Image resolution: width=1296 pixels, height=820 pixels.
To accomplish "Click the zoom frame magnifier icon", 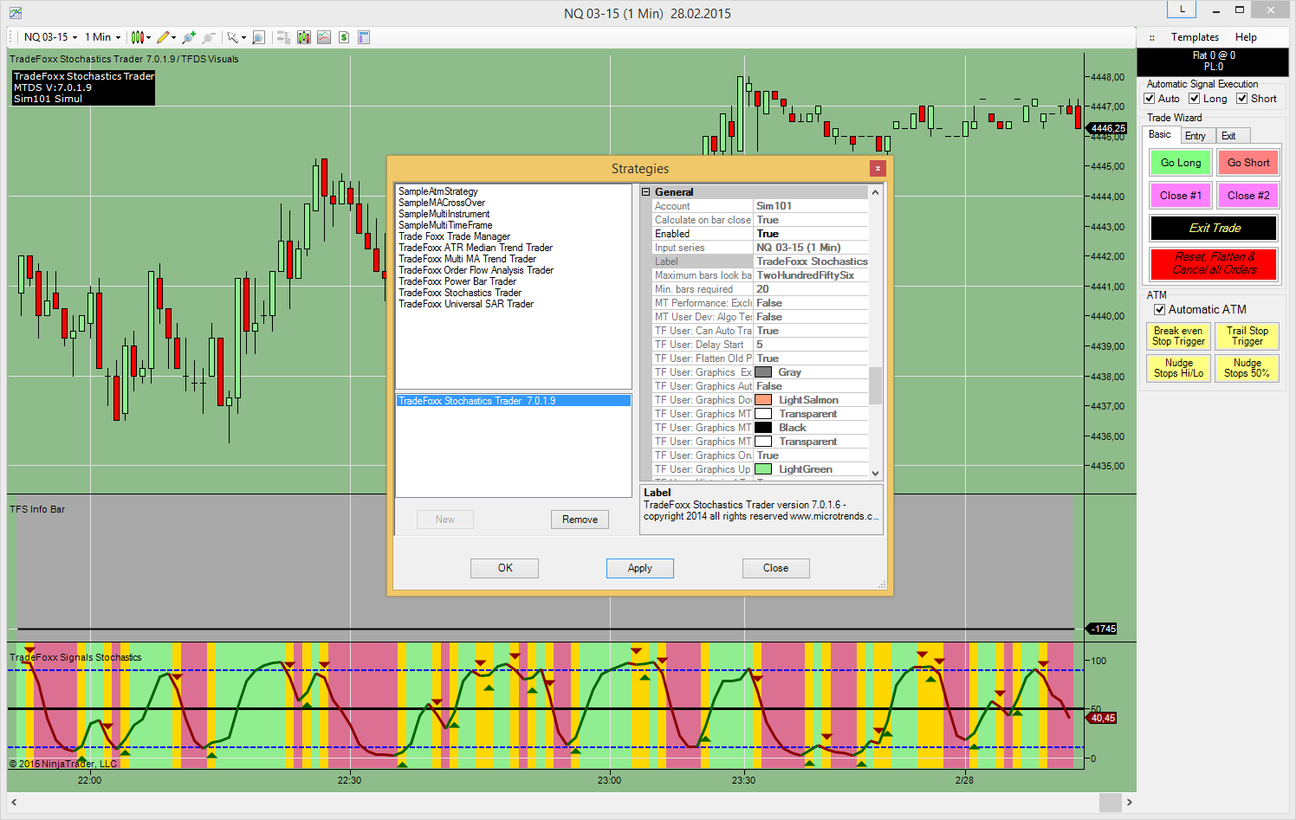I will (258, 37).
